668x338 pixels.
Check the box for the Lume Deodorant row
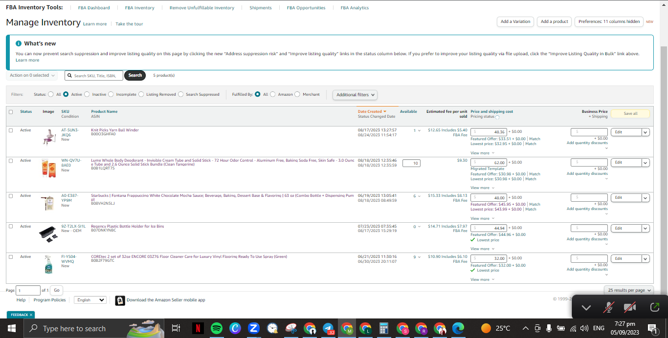click(x=11, y=161)
